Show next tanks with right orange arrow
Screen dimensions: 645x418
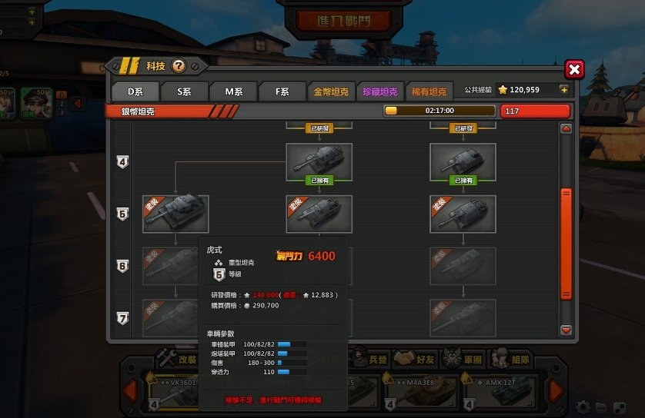[556, 390]
